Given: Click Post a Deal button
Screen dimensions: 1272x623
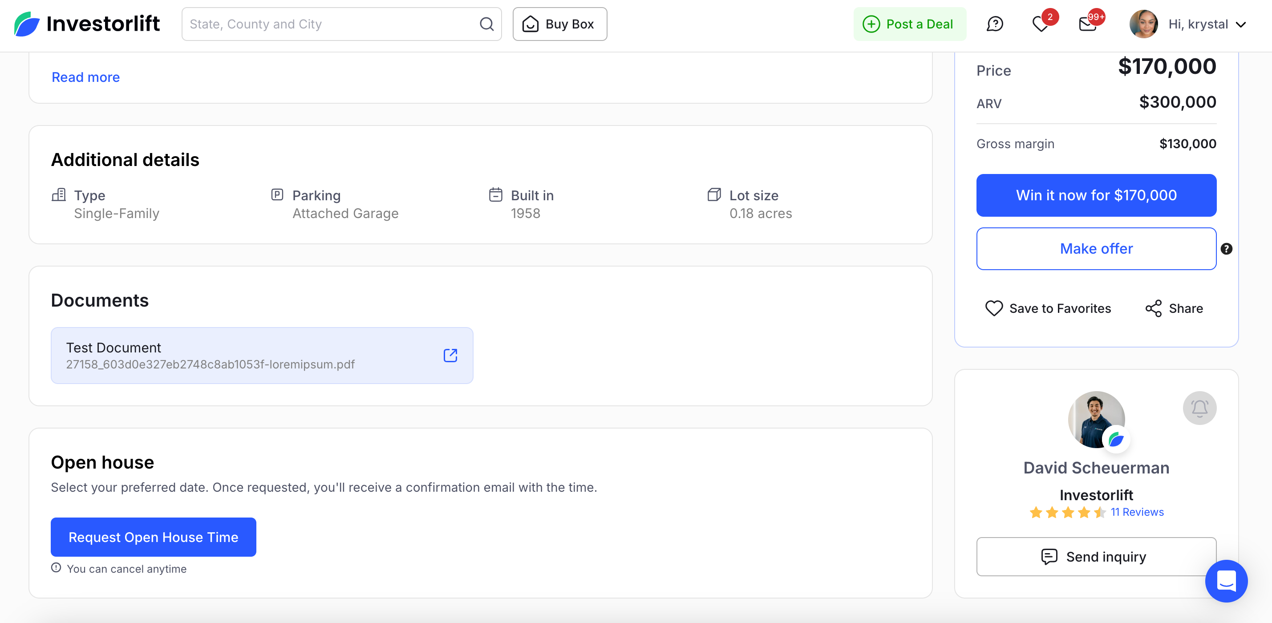Looking at the screenshot, I should (x=909, y=24).
